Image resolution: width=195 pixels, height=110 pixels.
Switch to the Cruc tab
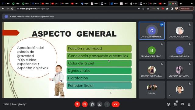click(x=134, y=4)
